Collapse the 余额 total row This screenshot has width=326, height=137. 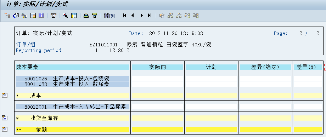point(5,129)
